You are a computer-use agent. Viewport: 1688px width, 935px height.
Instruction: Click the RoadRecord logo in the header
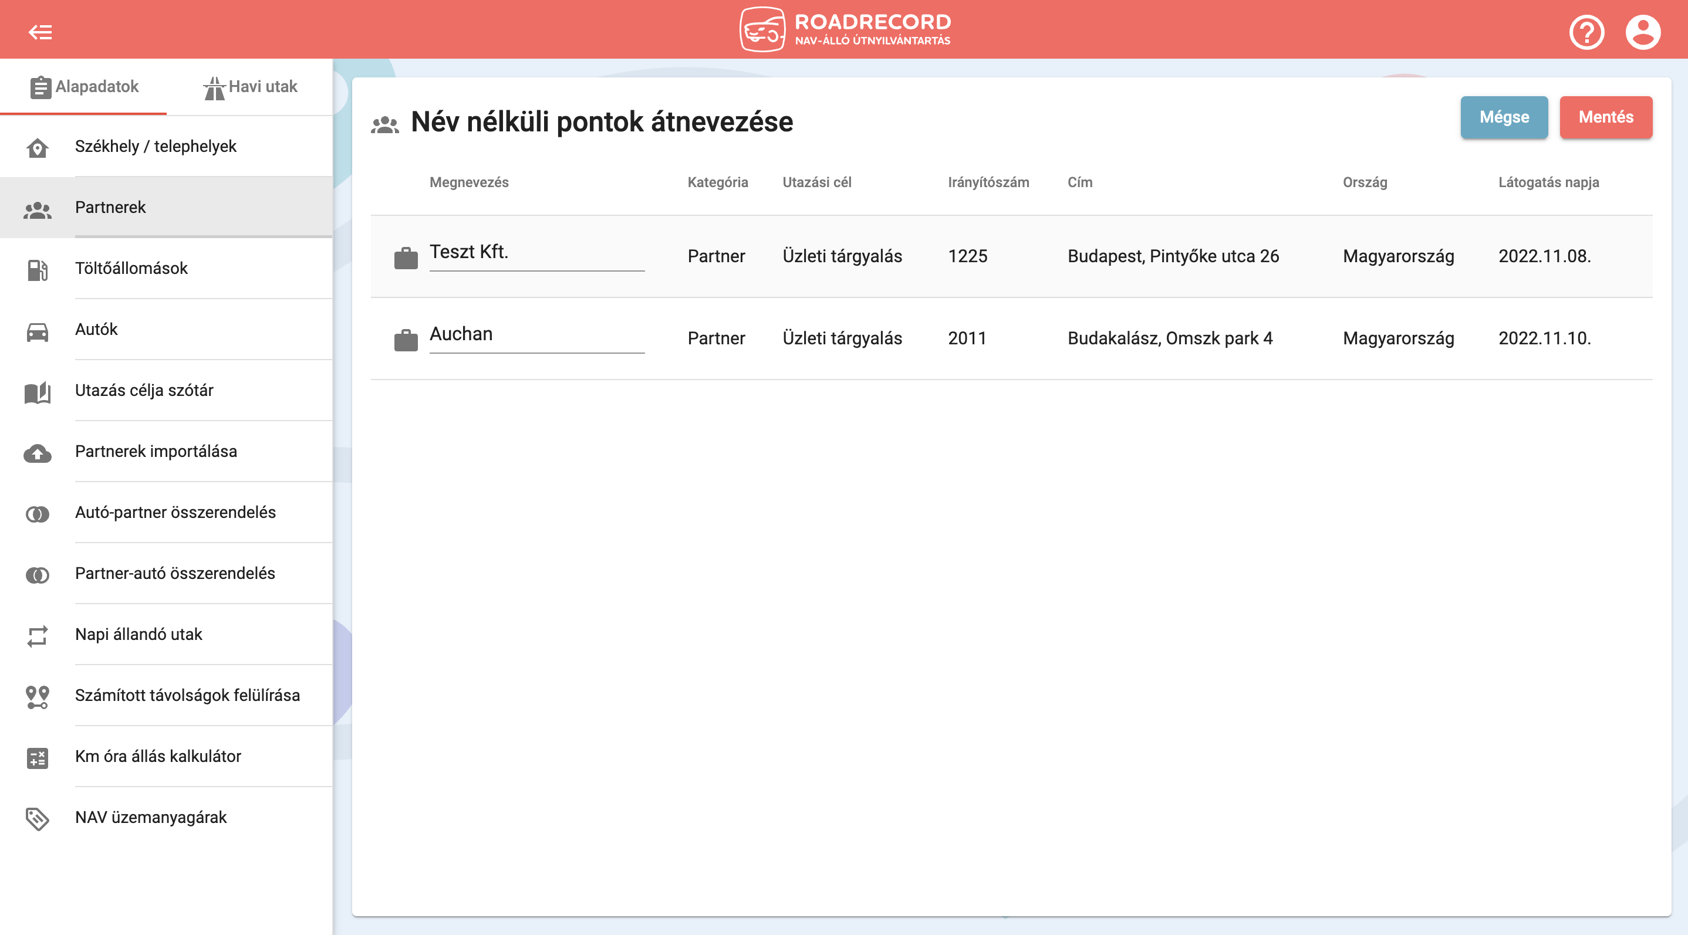pyautogui.click(x=845, y=29)
